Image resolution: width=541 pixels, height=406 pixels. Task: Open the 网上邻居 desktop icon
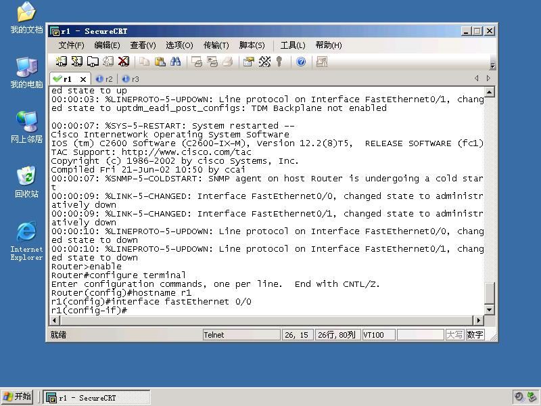click(26, 127)
